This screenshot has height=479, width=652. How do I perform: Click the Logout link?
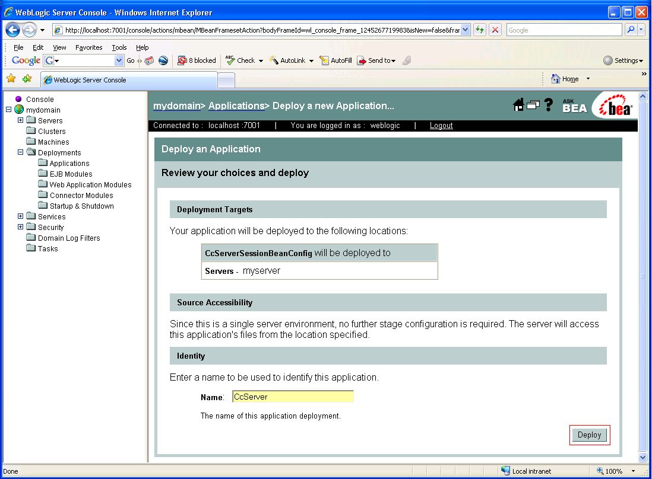pyautogui.click(x=441, y=125)
